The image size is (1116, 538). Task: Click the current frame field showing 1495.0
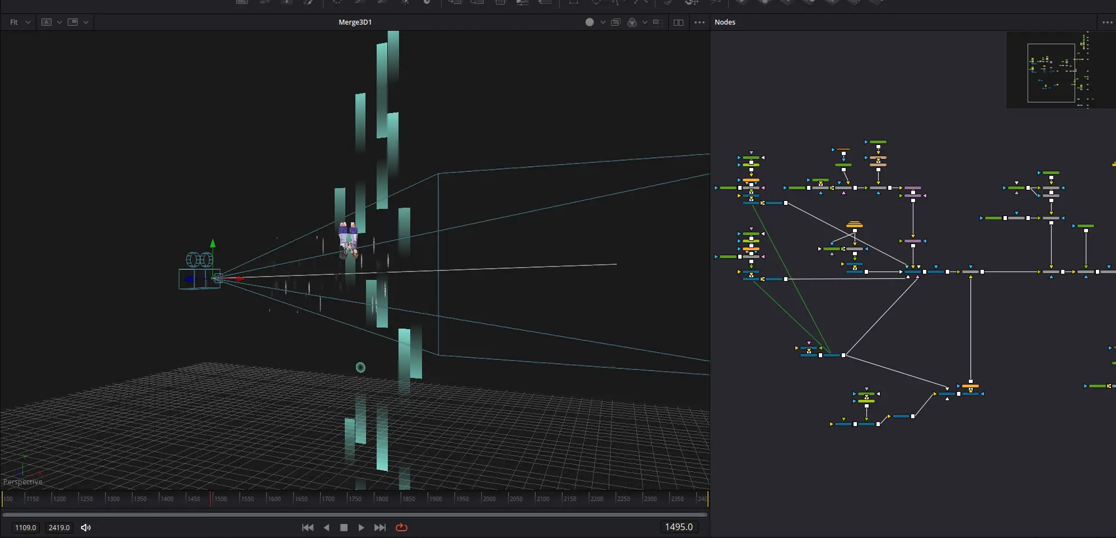(x=678, y=527)
